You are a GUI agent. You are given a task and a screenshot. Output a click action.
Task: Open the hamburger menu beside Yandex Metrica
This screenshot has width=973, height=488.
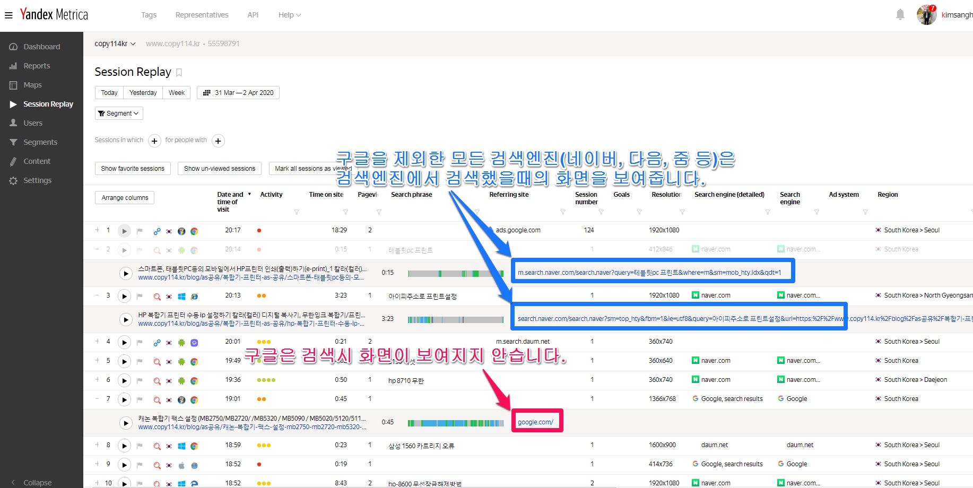coord(8,15)
